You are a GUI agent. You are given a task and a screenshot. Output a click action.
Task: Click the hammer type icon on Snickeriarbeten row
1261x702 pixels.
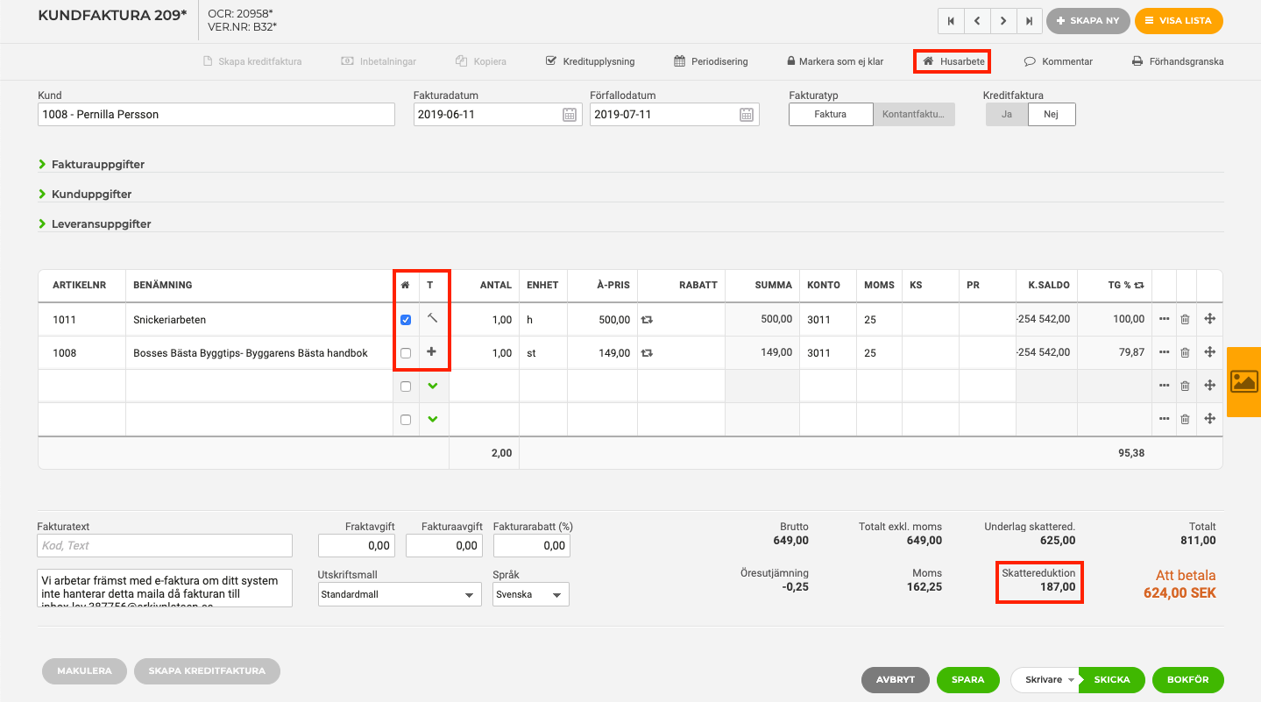click(433, 319)
